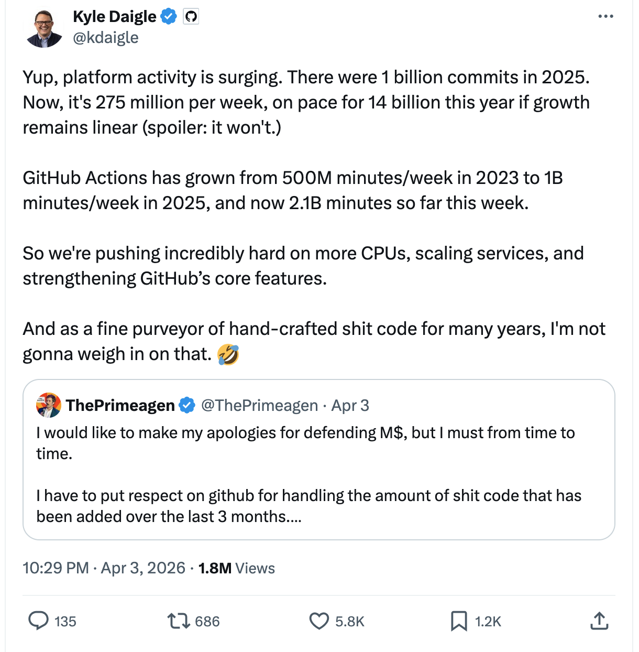Toggle the bookmark icon on this tweet
Screen dimensions: 639x652
click(x=459, y=621)
